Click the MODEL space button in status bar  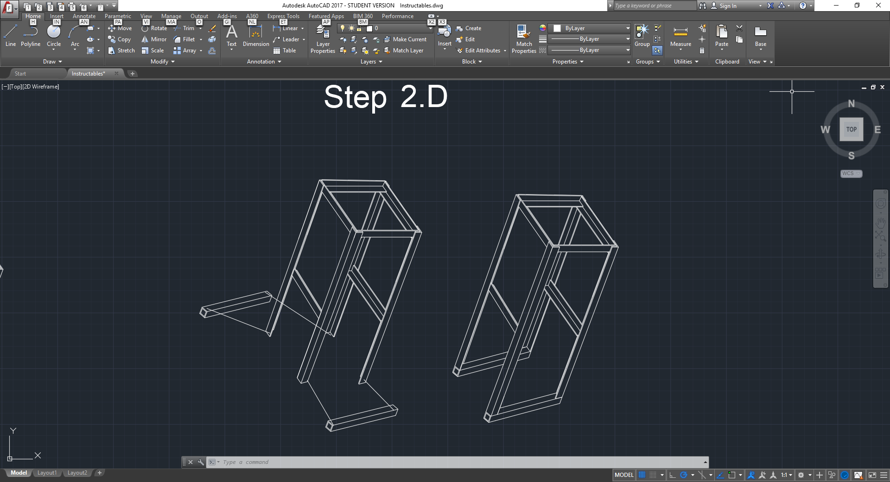[624, 475]
